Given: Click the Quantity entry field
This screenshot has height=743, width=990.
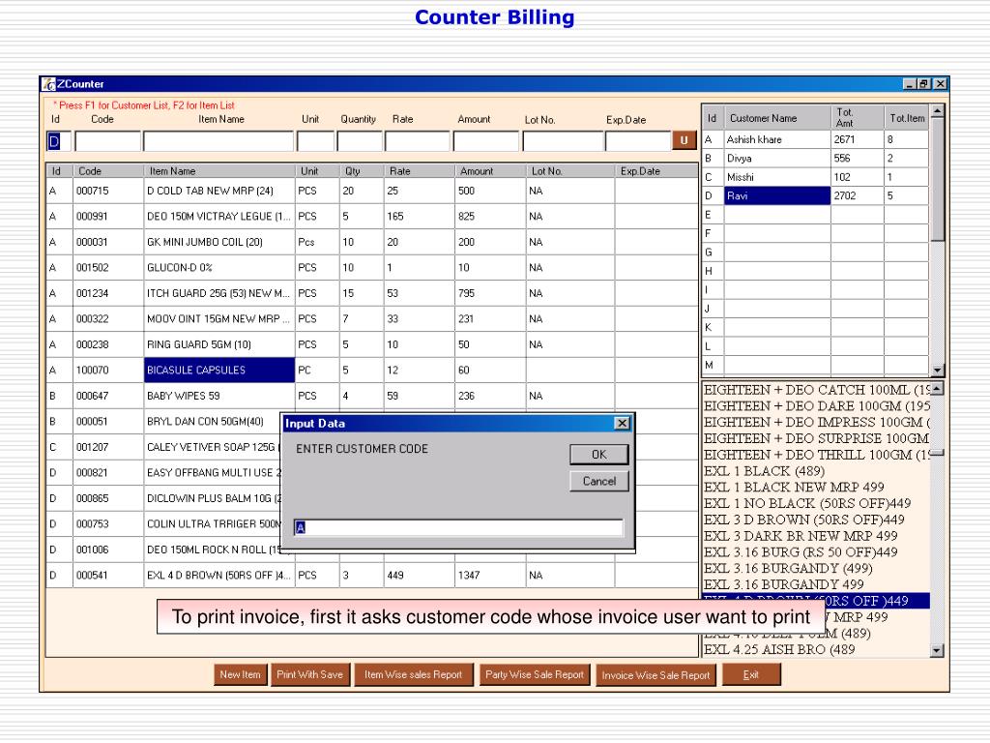Looking at the screenshot, I should 360,141.
